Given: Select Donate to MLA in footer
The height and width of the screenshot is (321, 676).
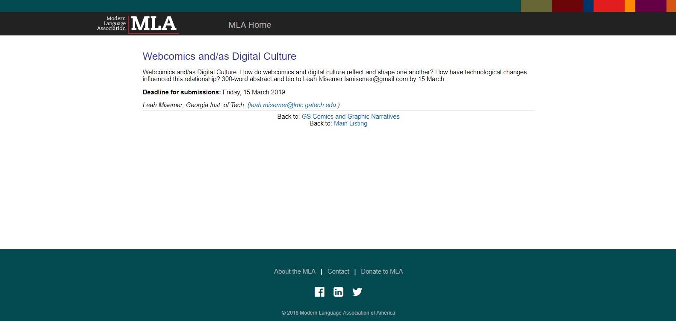Looking at the screenshot, I should click(382, 271).
